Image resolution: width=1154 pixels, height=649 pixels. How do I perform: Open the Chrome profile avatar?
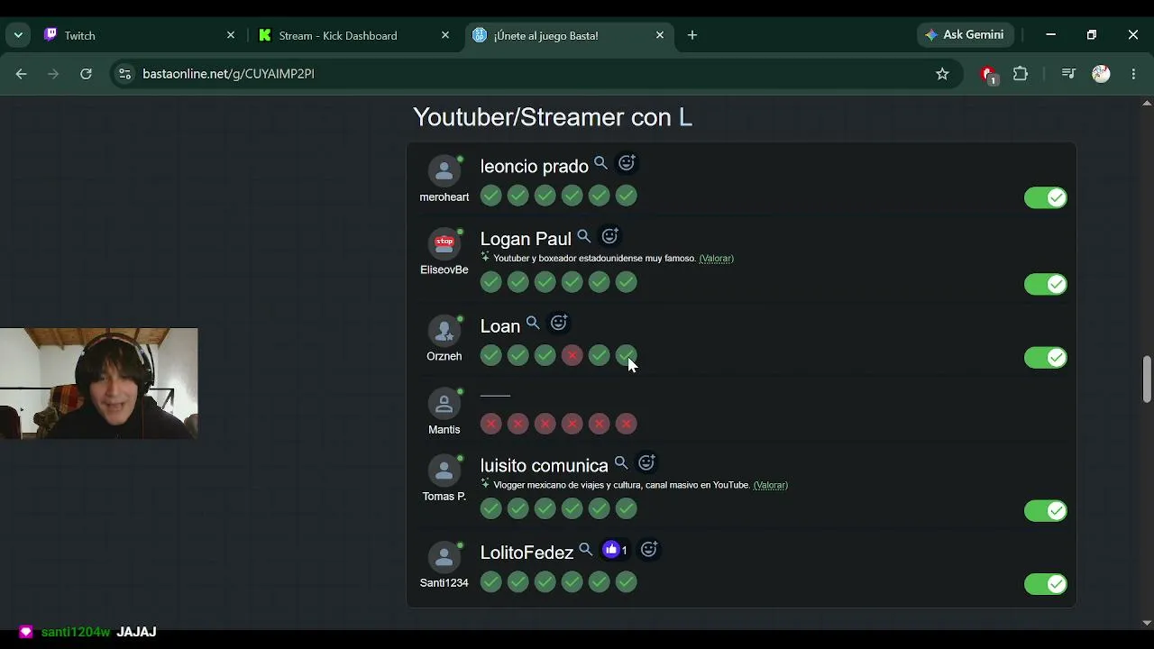click(x=1101, y=74)
